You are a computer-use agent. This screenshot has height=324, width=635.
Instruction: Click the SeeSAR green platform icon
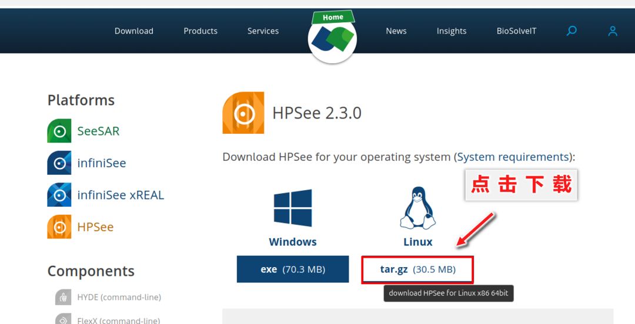tap(59, 131)
